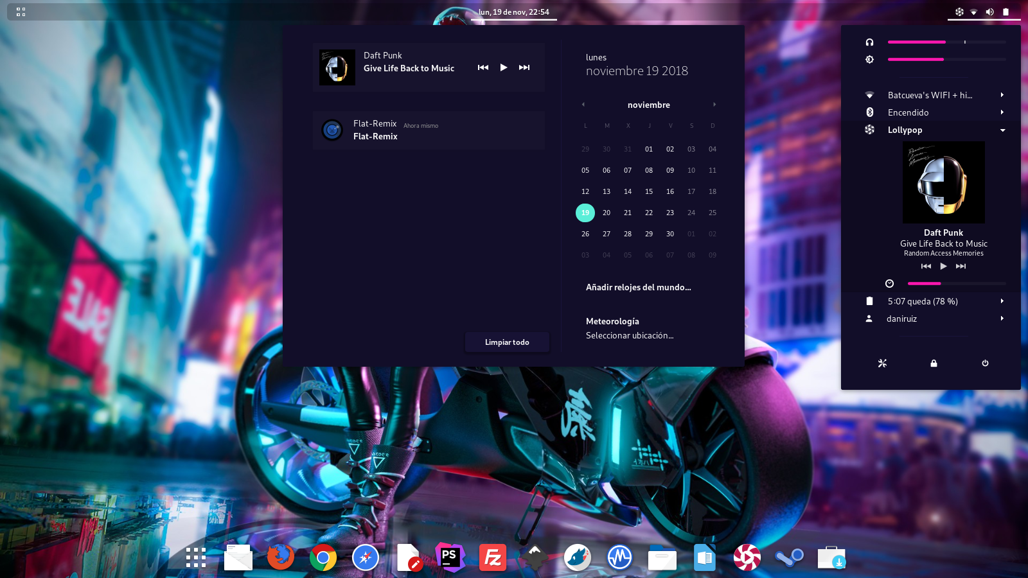Click the power off icon
The width and height of the screenshot is (1028, 578).
coord(985,363)
